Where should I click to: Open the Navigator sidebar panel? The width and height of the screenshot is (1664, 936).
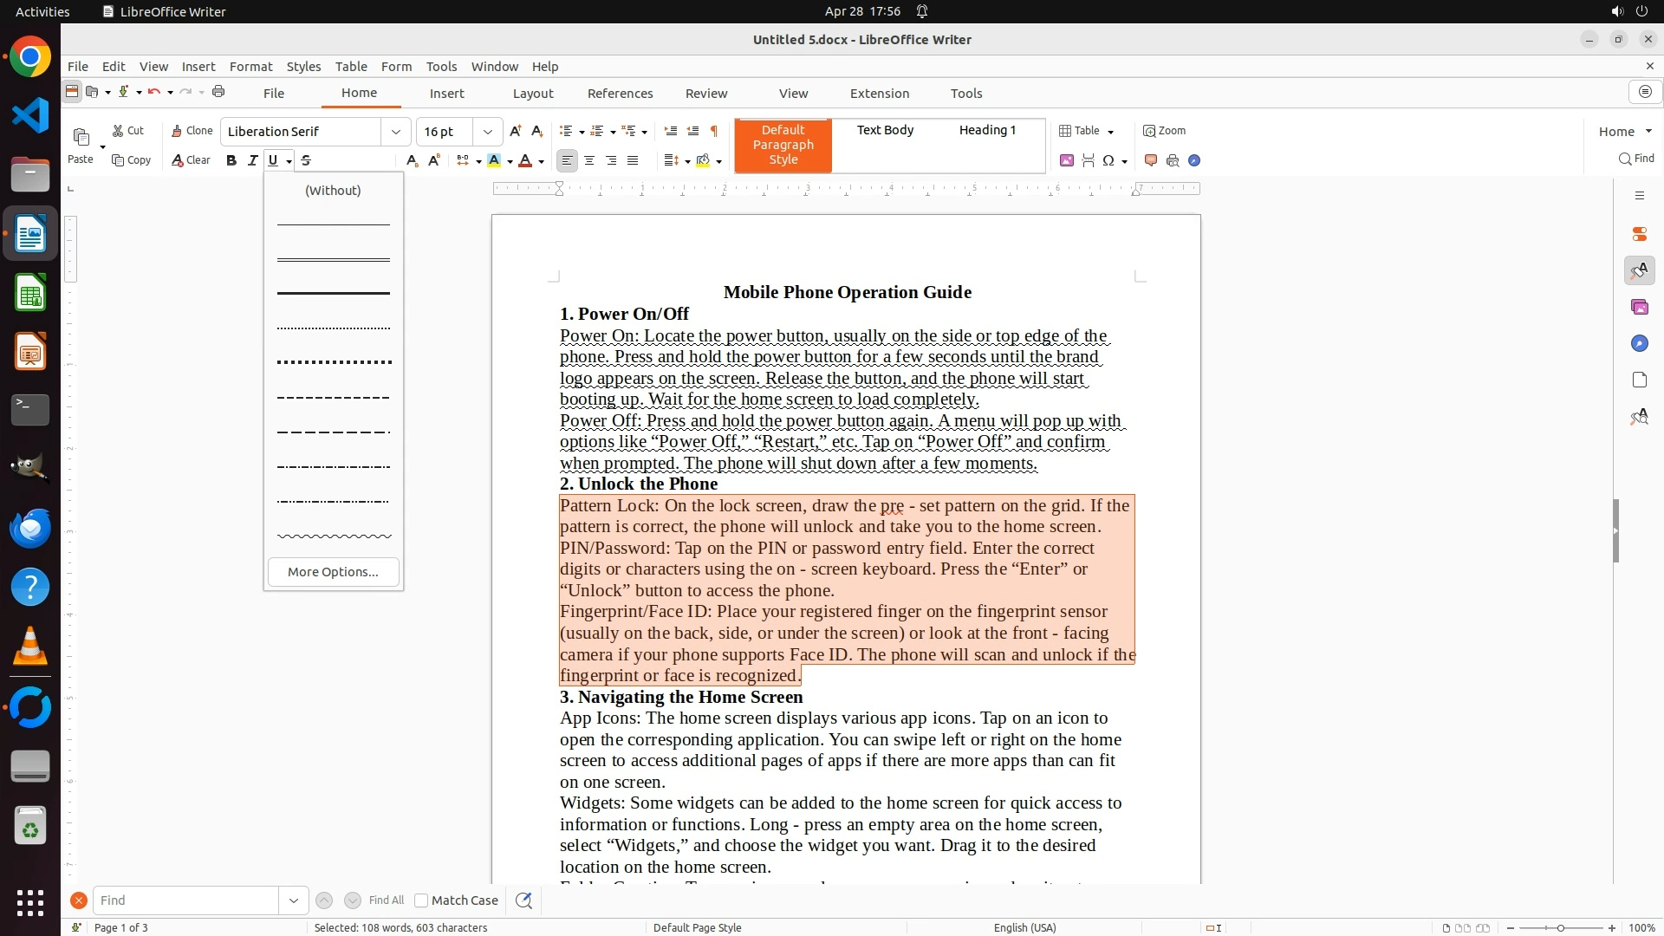[x=1639, y=344]
